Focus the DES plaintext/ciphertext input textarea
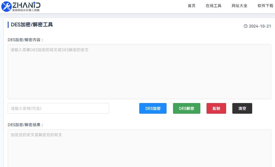The height and width of the screenshot is (167, 275). [139, 72]
